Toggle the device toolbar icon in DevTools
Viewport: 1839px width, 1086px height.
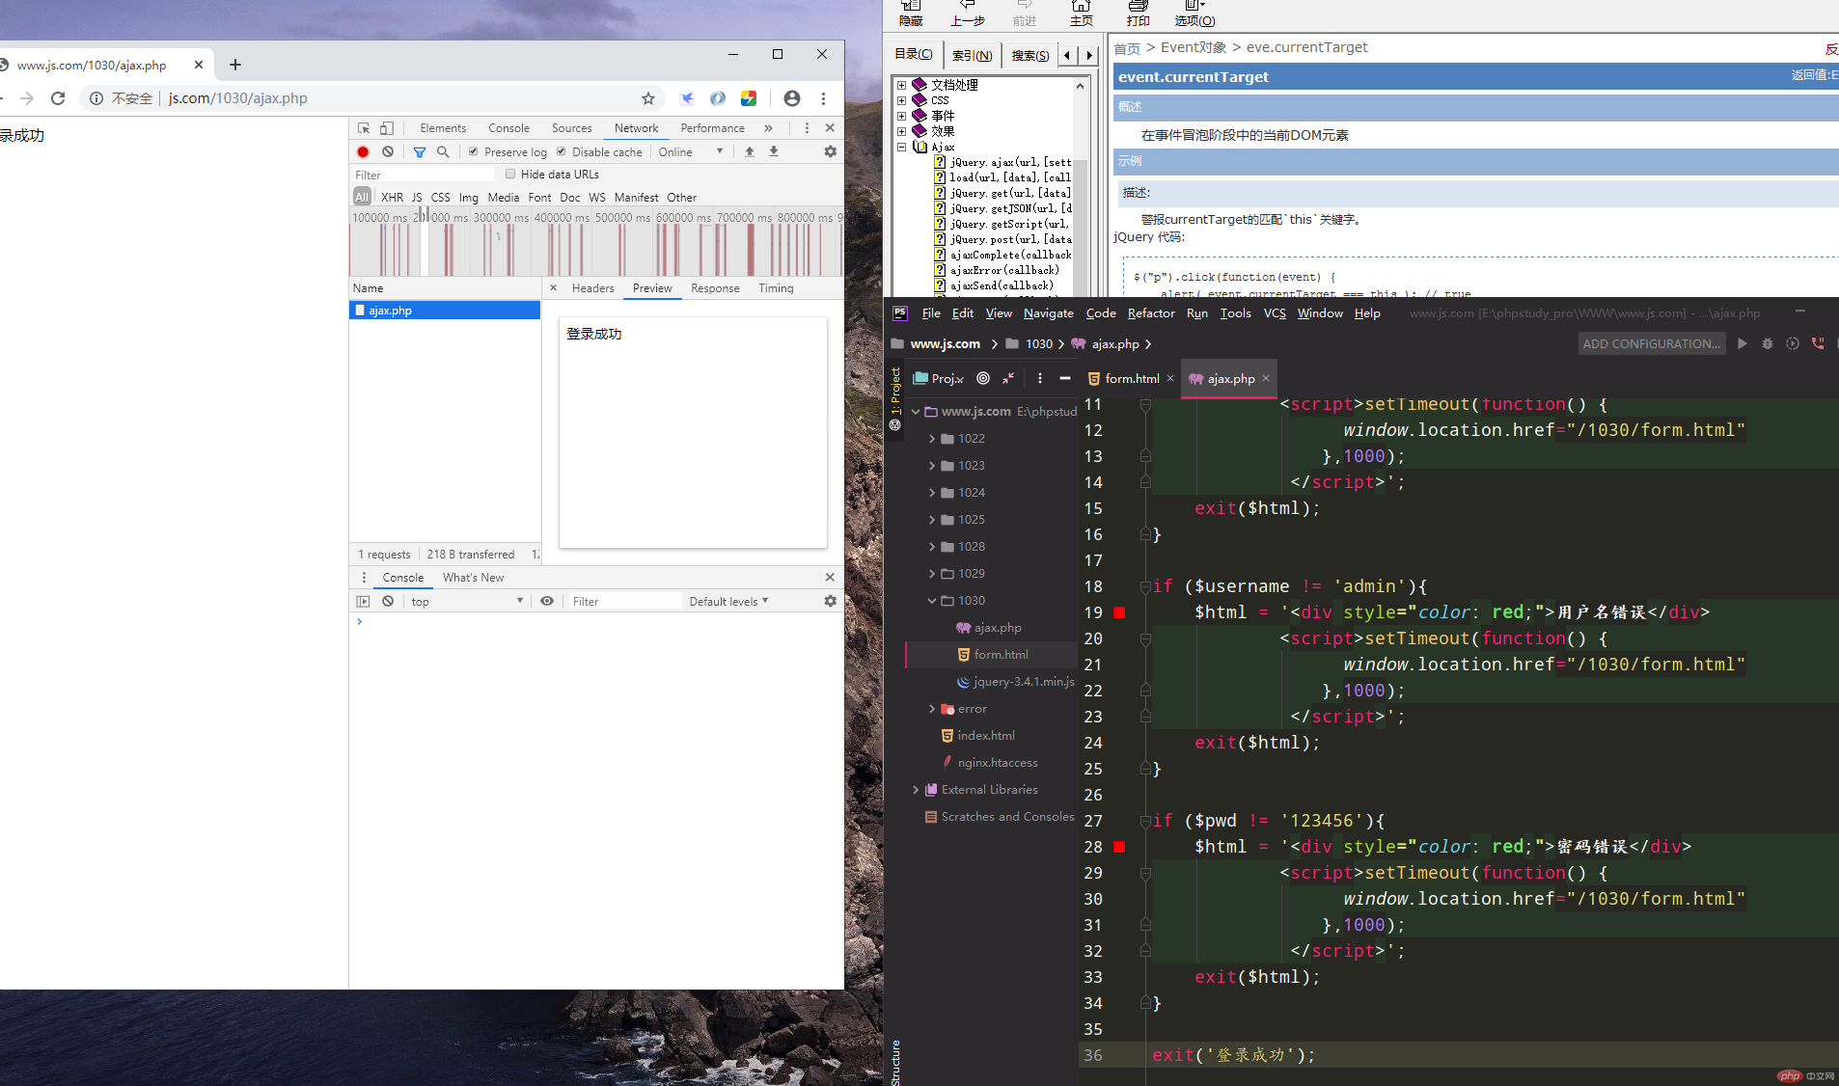(386, 128)
